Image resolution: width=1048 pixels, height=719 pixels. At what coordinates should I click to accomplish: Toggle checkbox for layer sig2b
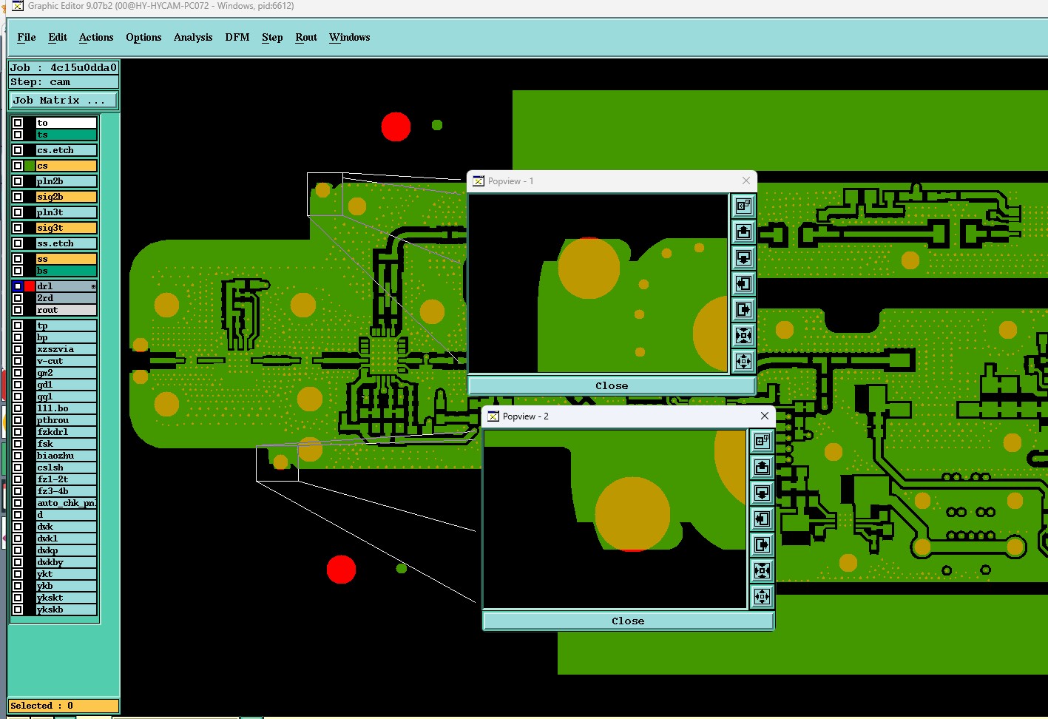pos(18,197)
